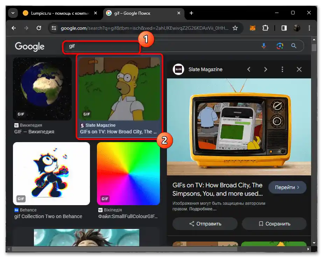Open preview panel more options menu
The width and height of the screenshot is (323, 258).
tap(282, 69)
